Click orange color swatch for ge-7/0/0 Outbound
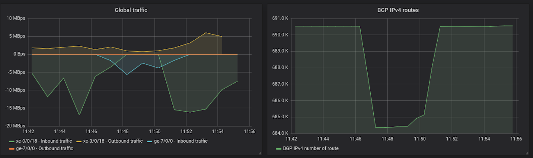This screenshot has height=158, width=533. coord(12,149)
